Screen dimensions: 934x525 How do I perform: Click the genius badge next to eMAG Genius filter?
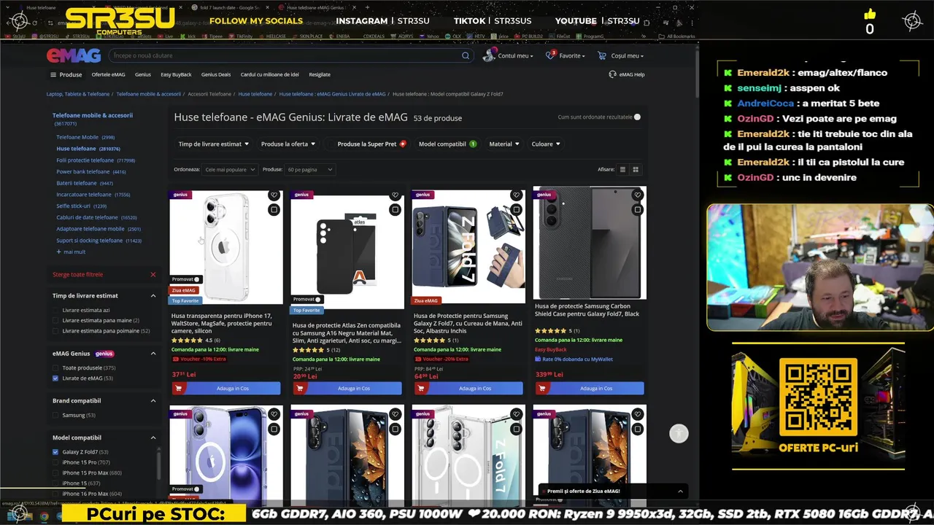[x=104, y=354]
